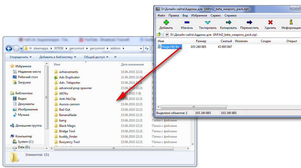
Task: Click addons in the breadcrumb path
Action: [115, 48]
